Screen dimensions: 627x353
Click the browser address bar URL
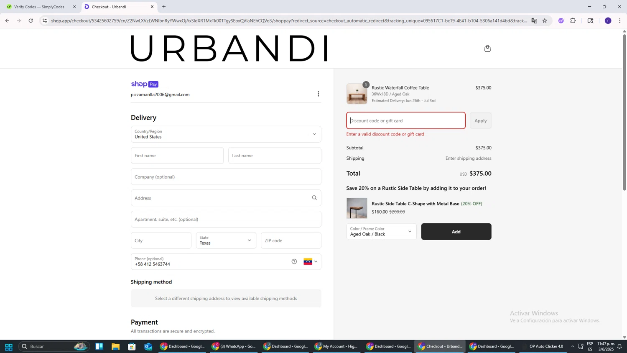click(288, 20)
